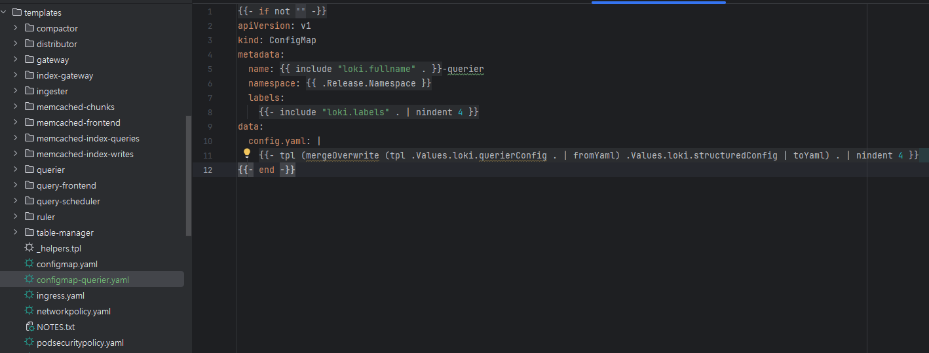Expand the query-frontend folder chevron
The height and width of the screenshot is (353, 929).
pos(16,185)
